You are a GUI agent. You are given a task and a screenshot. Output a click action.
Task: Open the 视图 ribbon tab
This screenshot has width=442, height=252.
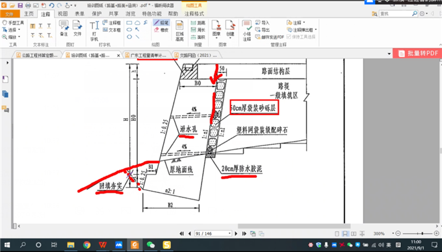[x=62, y=14]
